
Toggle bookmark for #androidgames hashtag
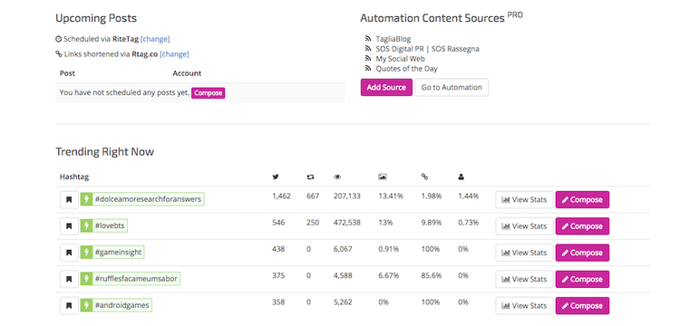pos(69,306)
